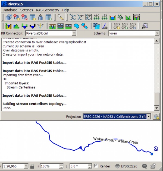Image resolution: width=163 pixels, height=171 pixels.
Task: Click the ABC stream names tool icon
Action: point(96,18)
